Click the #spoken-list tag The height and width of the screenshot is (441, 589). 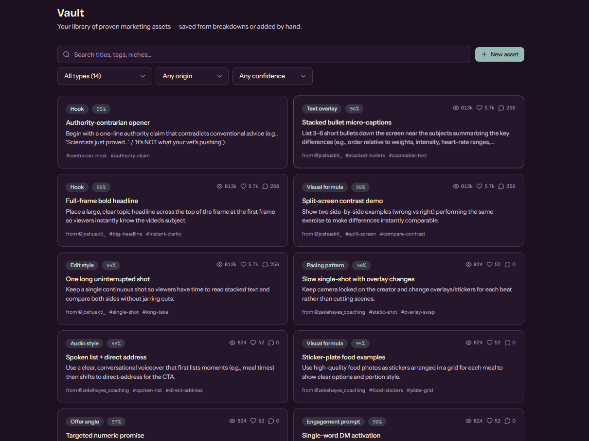(x=147, y=390)
